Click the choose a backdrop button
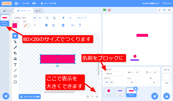 click(167, 96)
